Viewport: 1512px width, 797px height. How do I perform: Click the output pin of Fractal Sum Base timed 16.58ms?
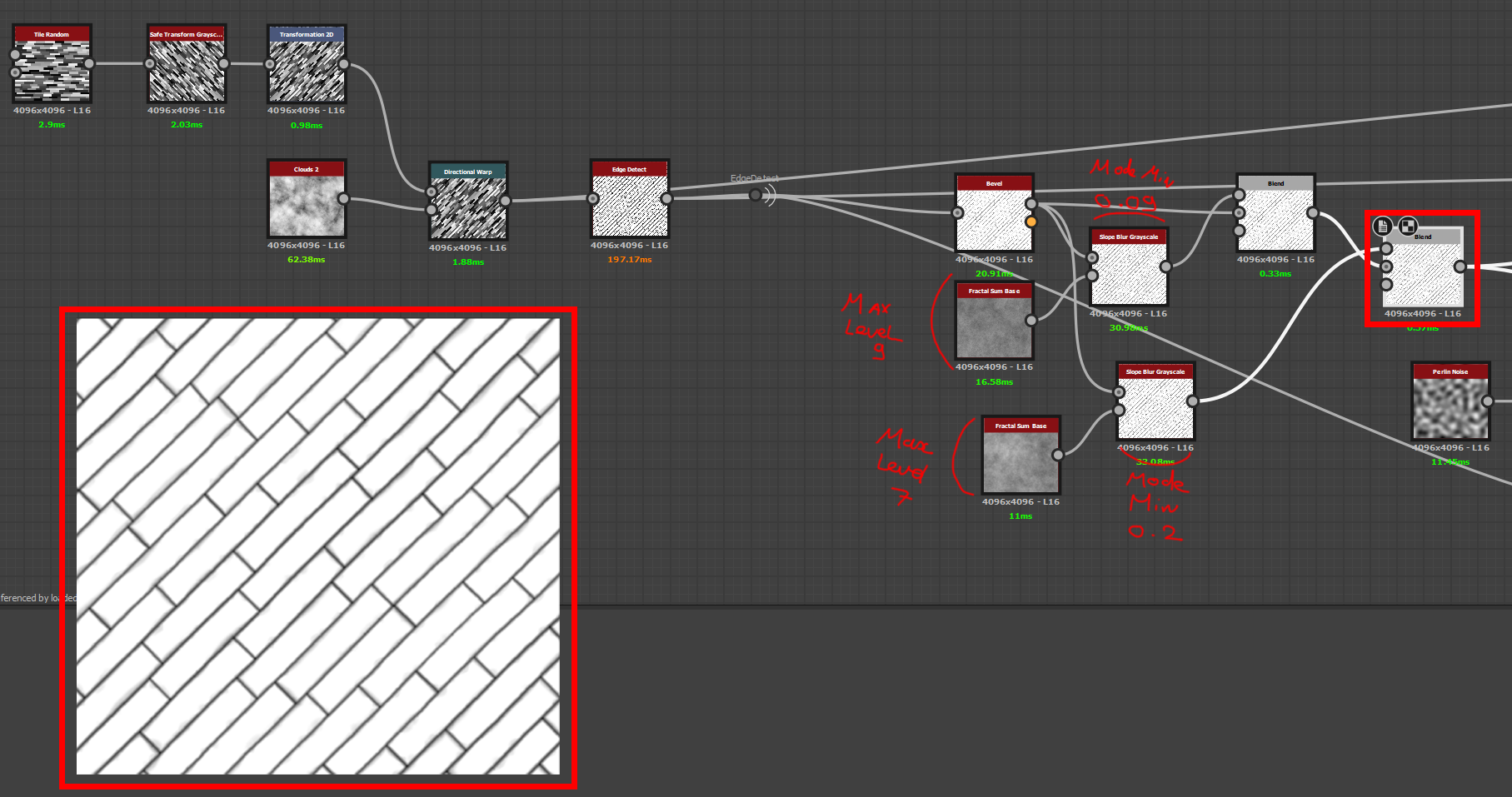click(1031, 321)
